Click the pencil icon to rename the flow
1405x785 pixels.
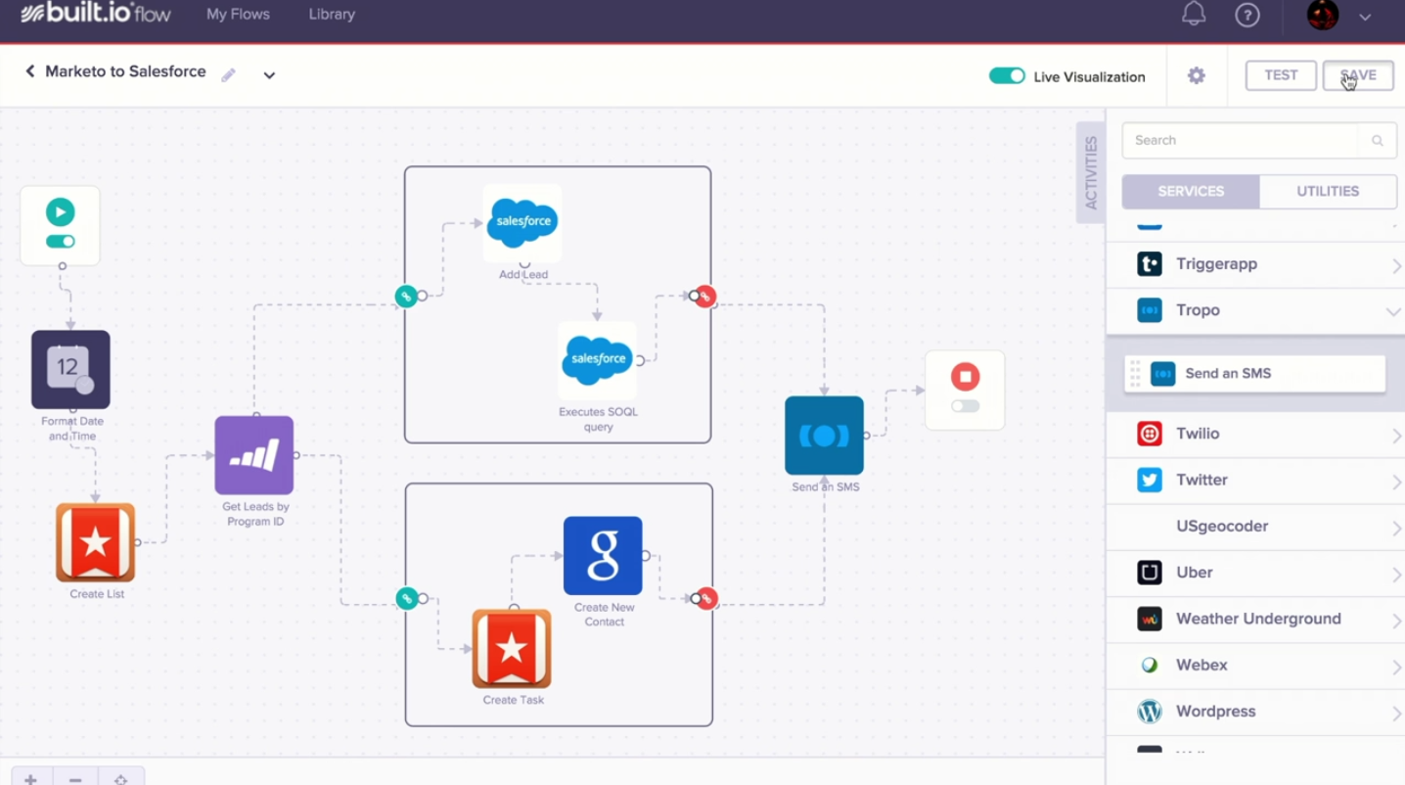pos(228,75)
